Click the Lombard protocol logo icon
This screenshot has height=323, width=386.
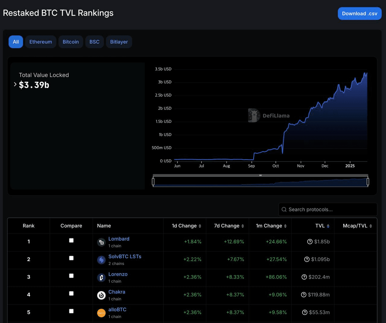tap(101, 242)
